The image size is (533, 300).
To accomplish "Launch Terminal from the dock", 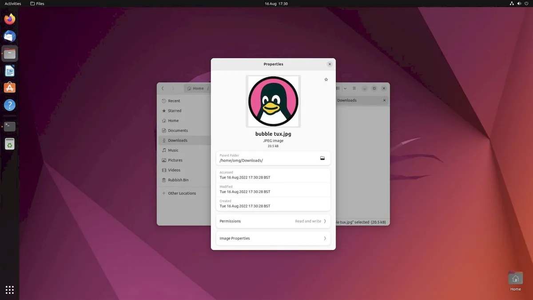I will [x=10, y=127].
